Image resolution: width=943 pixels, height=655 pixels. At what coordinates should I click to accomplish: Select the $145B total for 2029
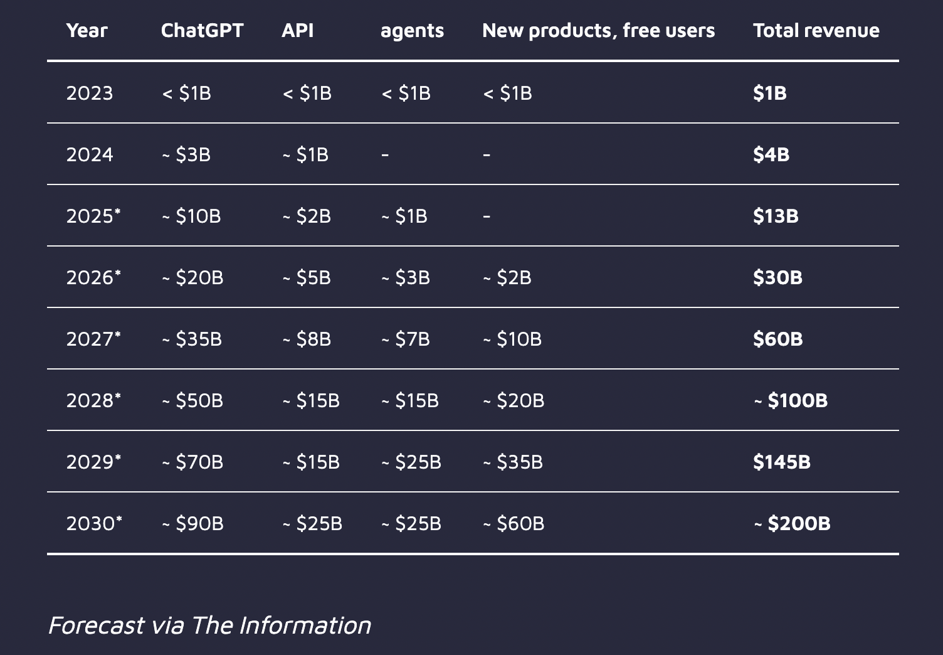[781, 462]
